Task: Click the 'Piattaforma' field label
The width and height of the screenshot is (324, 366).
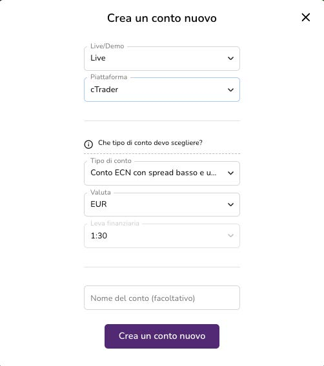Action: pos(108,77)
